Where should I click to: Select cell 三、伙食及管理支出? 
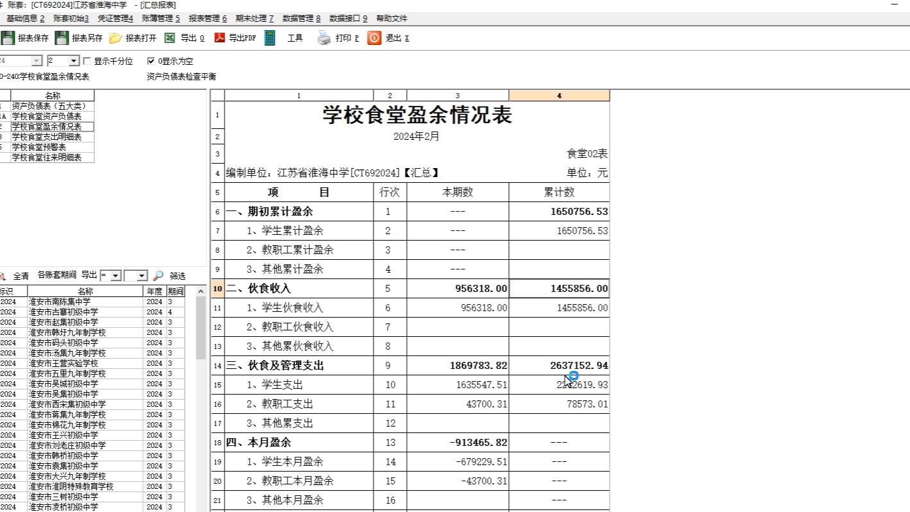pyautogui.click(x=299, y=366)
